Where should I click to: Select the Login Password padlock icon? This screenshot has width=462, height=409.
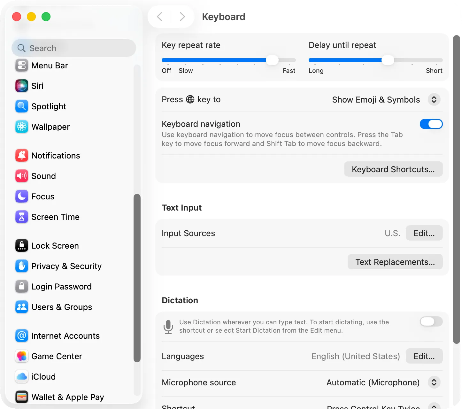pos(22,287)
